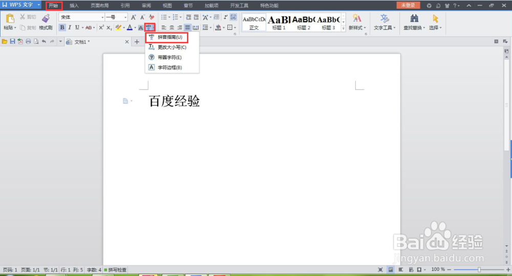Click the undo arrow icon
Viewport: 512px width, 276px height.
(44, 41)
